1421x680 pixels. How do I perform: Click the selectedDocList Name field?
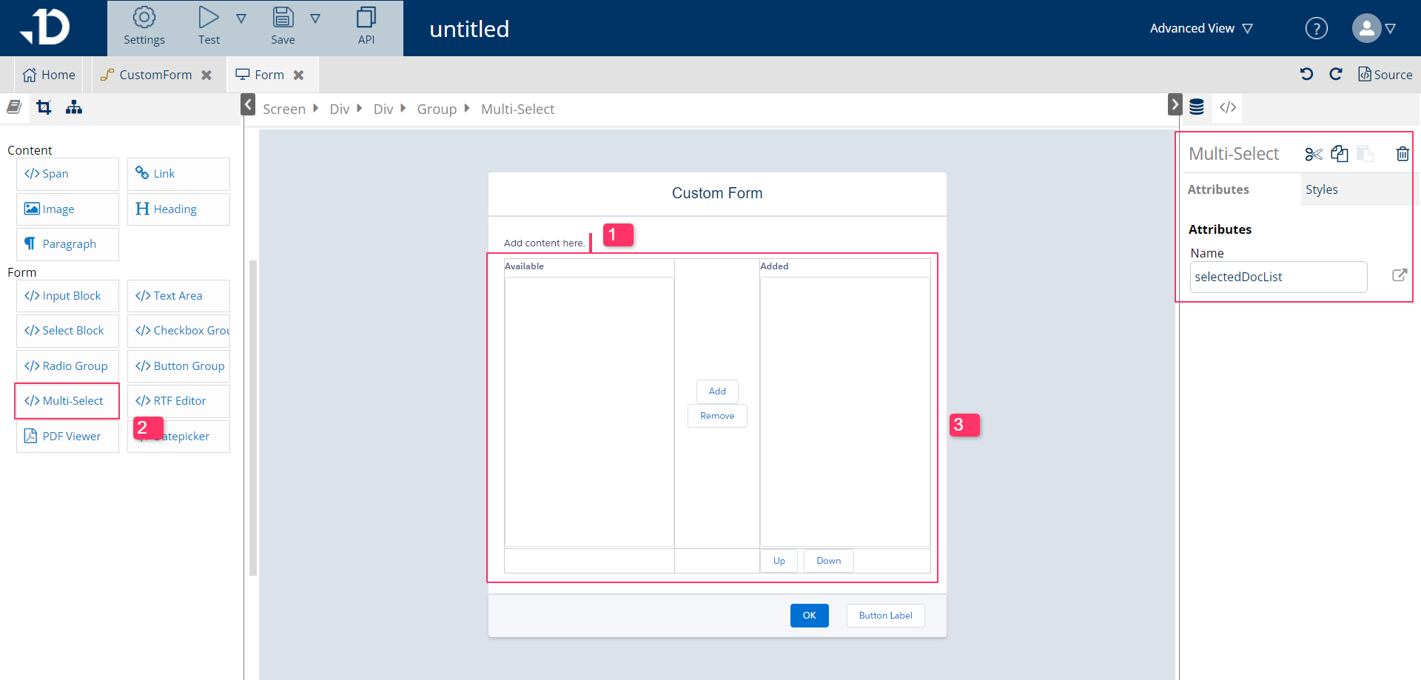[1278, 277]
